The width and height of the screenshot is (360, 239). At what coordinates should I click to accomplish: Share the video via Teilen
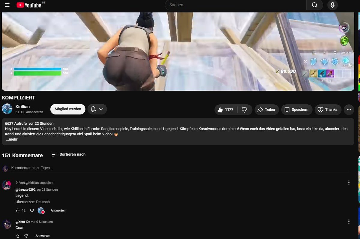point(267,110)
